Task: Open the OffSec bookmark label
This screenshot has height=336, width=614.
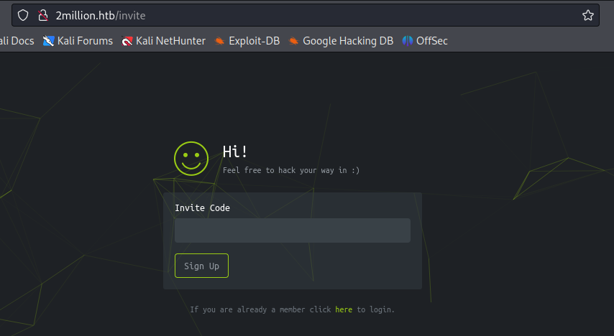Action: 432,41
